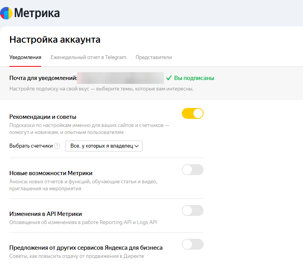Click the Рекомендации и советы title
The width and height of the screenshot is (303, 266).
(43, 116)
